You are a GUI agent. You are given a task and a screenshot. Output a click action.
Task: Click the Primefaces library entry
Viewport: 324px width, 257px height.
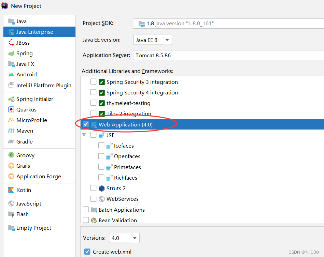127,167
